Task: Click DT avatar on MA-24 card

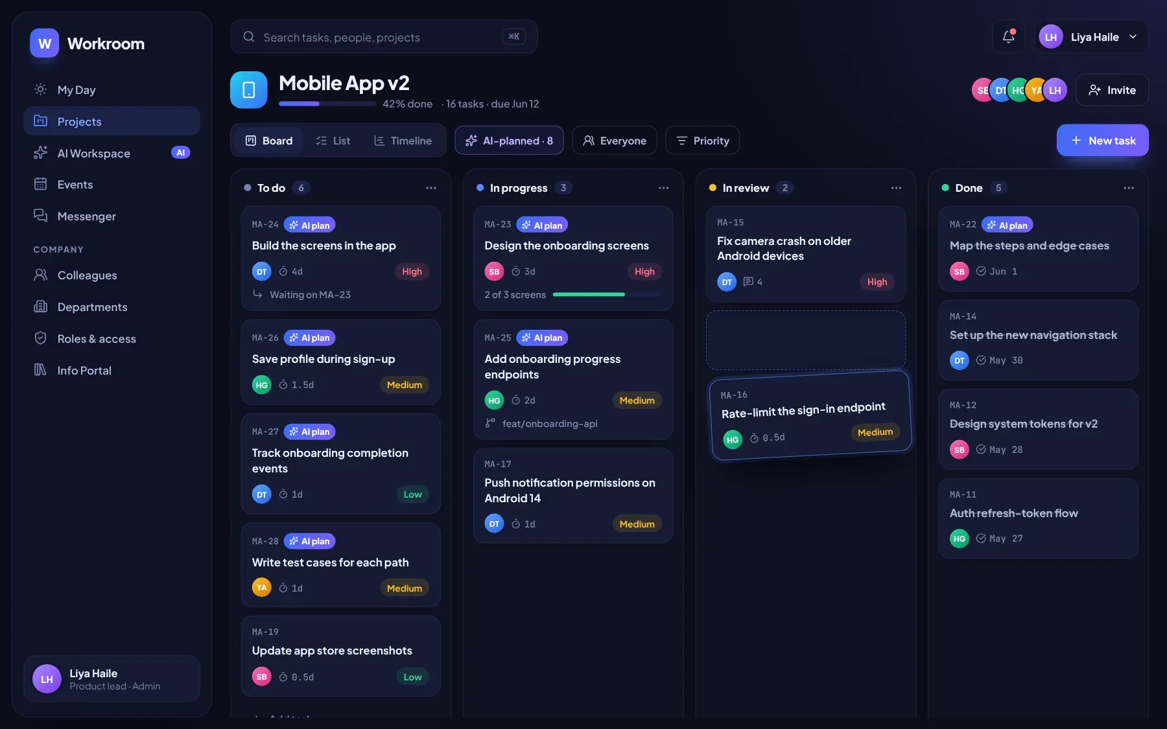Action: click(x=261, y=272)
